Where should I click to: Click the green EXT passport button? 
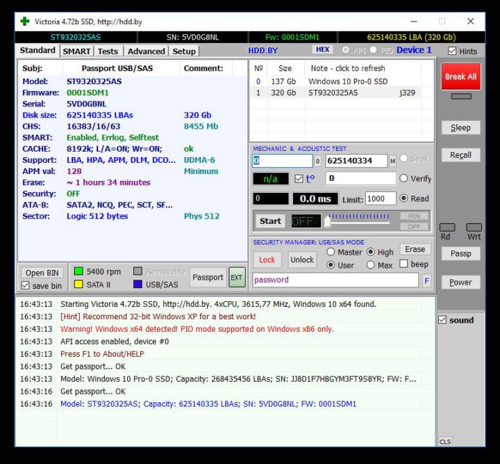[237, 277]
